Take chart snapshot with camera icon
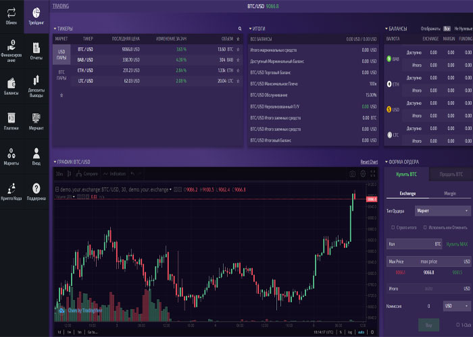The height and width of the screenshot is (337, 473). point(352,174)
